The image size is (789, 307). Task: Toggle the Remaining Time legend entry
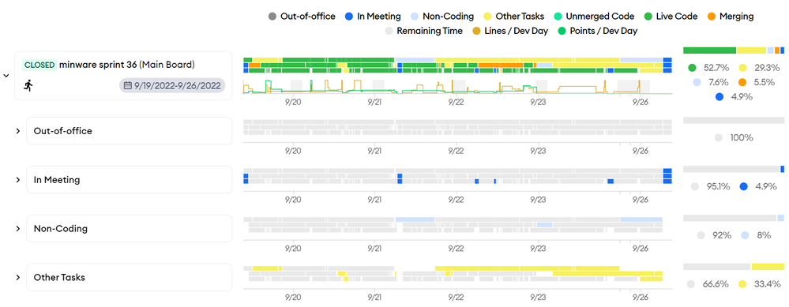click(x=423, y=31)
